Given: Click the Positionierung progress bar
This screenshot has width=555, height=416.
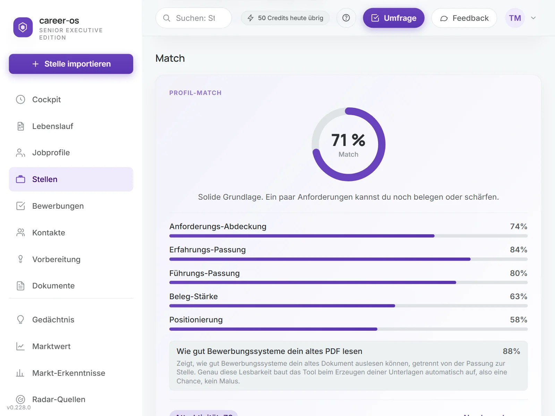Looking at the screenshot, I should [x=348, y=329].
